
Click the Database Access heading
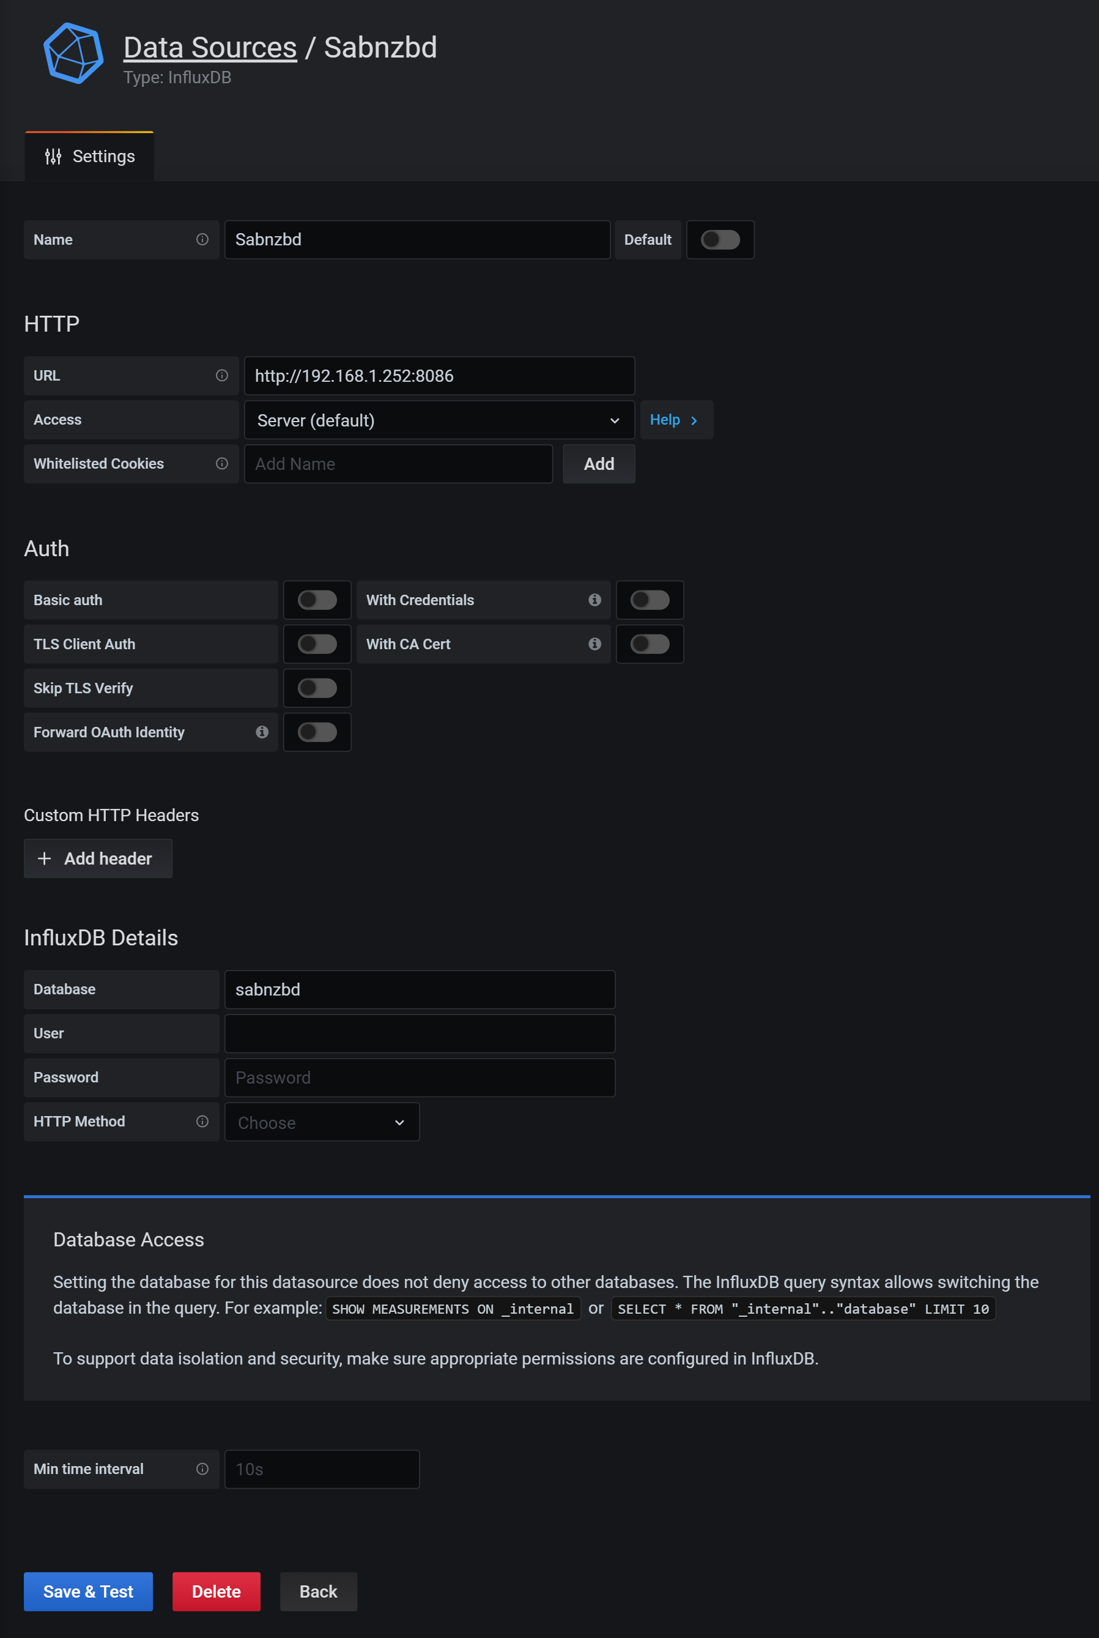coord(129,1240)
